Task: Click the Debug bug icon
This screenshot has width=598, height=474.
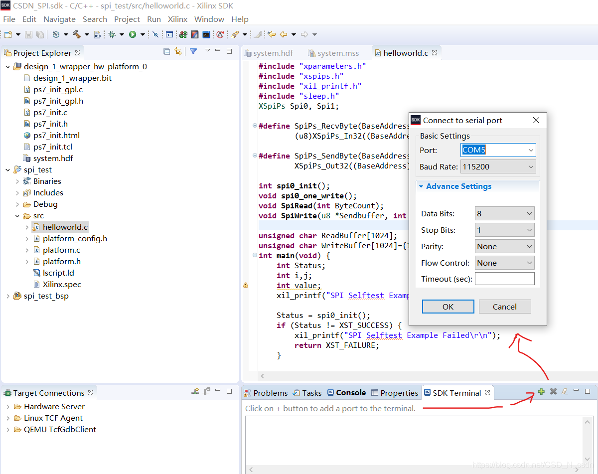Action: (x=112, y=34)
